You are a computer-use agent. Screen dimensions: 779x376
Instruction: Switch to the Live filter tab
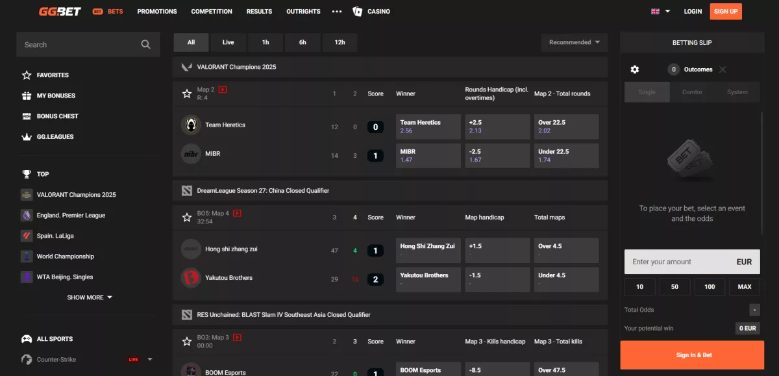tap(229, 43)
